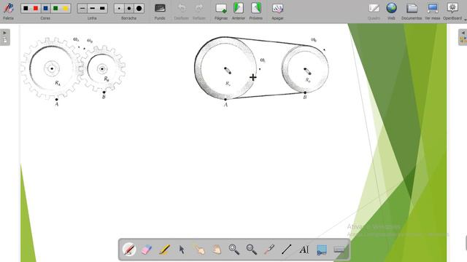Select the hand Scroll page tool
This screenshot has height=262, width=467.
(x=217, y=250)
